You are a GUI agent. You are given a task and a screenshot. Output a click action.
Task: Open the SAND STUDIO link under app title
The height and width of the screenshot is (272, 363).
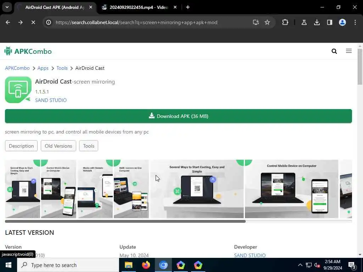(x=51, y=100)
